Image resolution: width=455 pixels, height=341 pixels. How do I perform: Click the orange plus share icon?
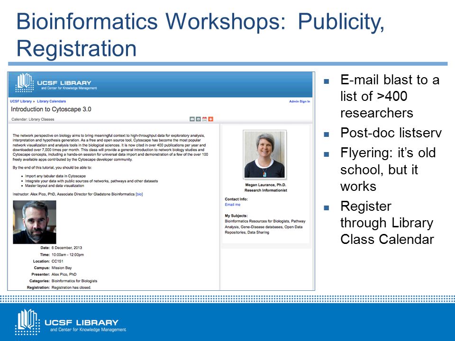pos(210,119)
